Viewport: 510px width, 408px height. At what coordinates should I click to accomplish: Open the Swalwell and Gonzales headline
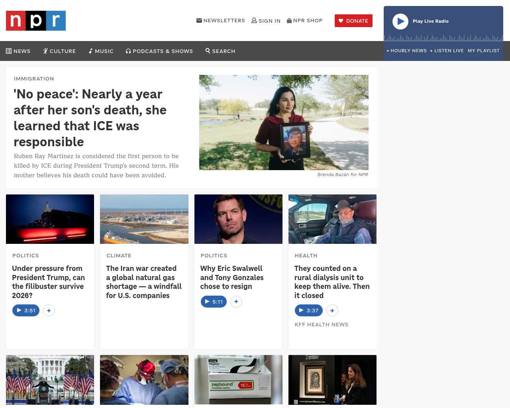click(232, 277)
